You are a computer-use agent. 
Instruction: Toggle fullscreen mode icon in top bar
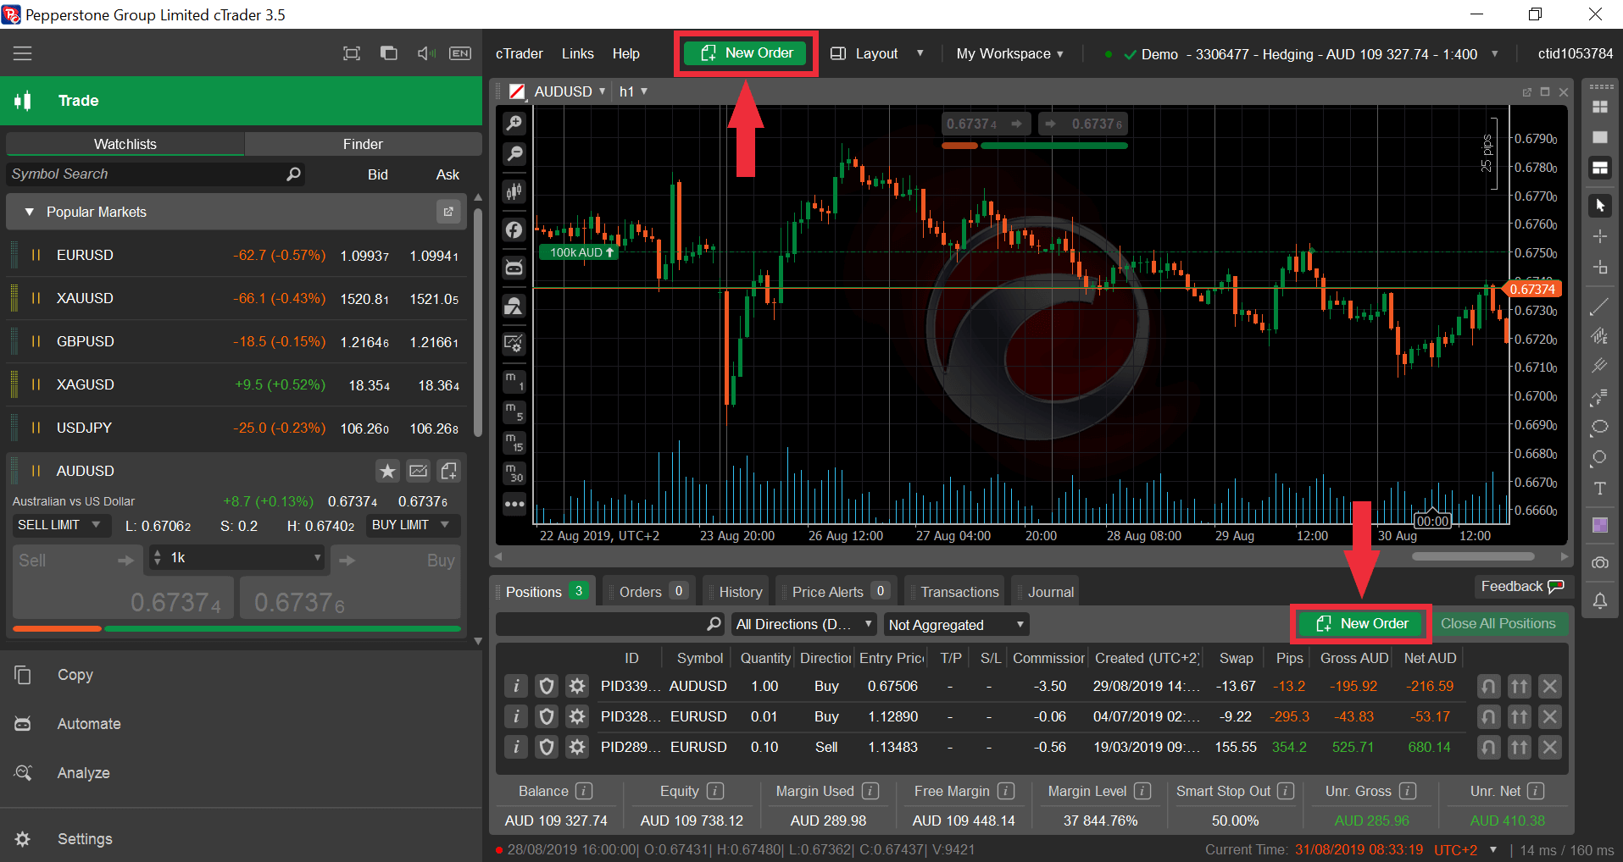click(352, 53)
